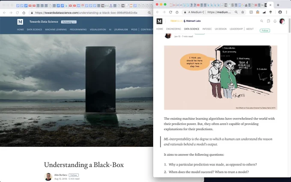
Task: Open PICKS in Towards Data Science nav
Action: (134, 30)
